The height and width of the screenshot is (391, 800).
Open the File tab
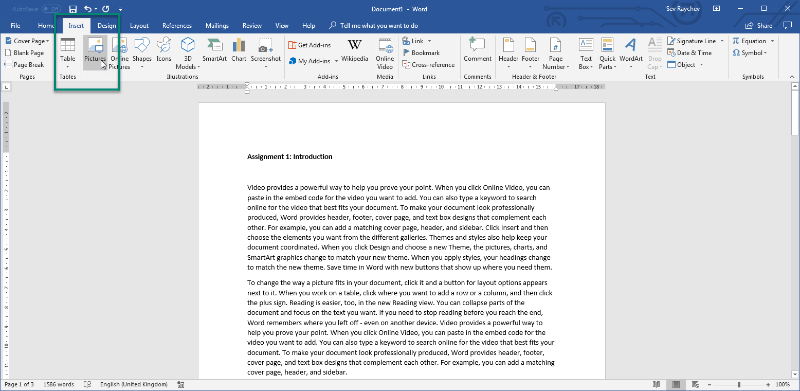15,26
